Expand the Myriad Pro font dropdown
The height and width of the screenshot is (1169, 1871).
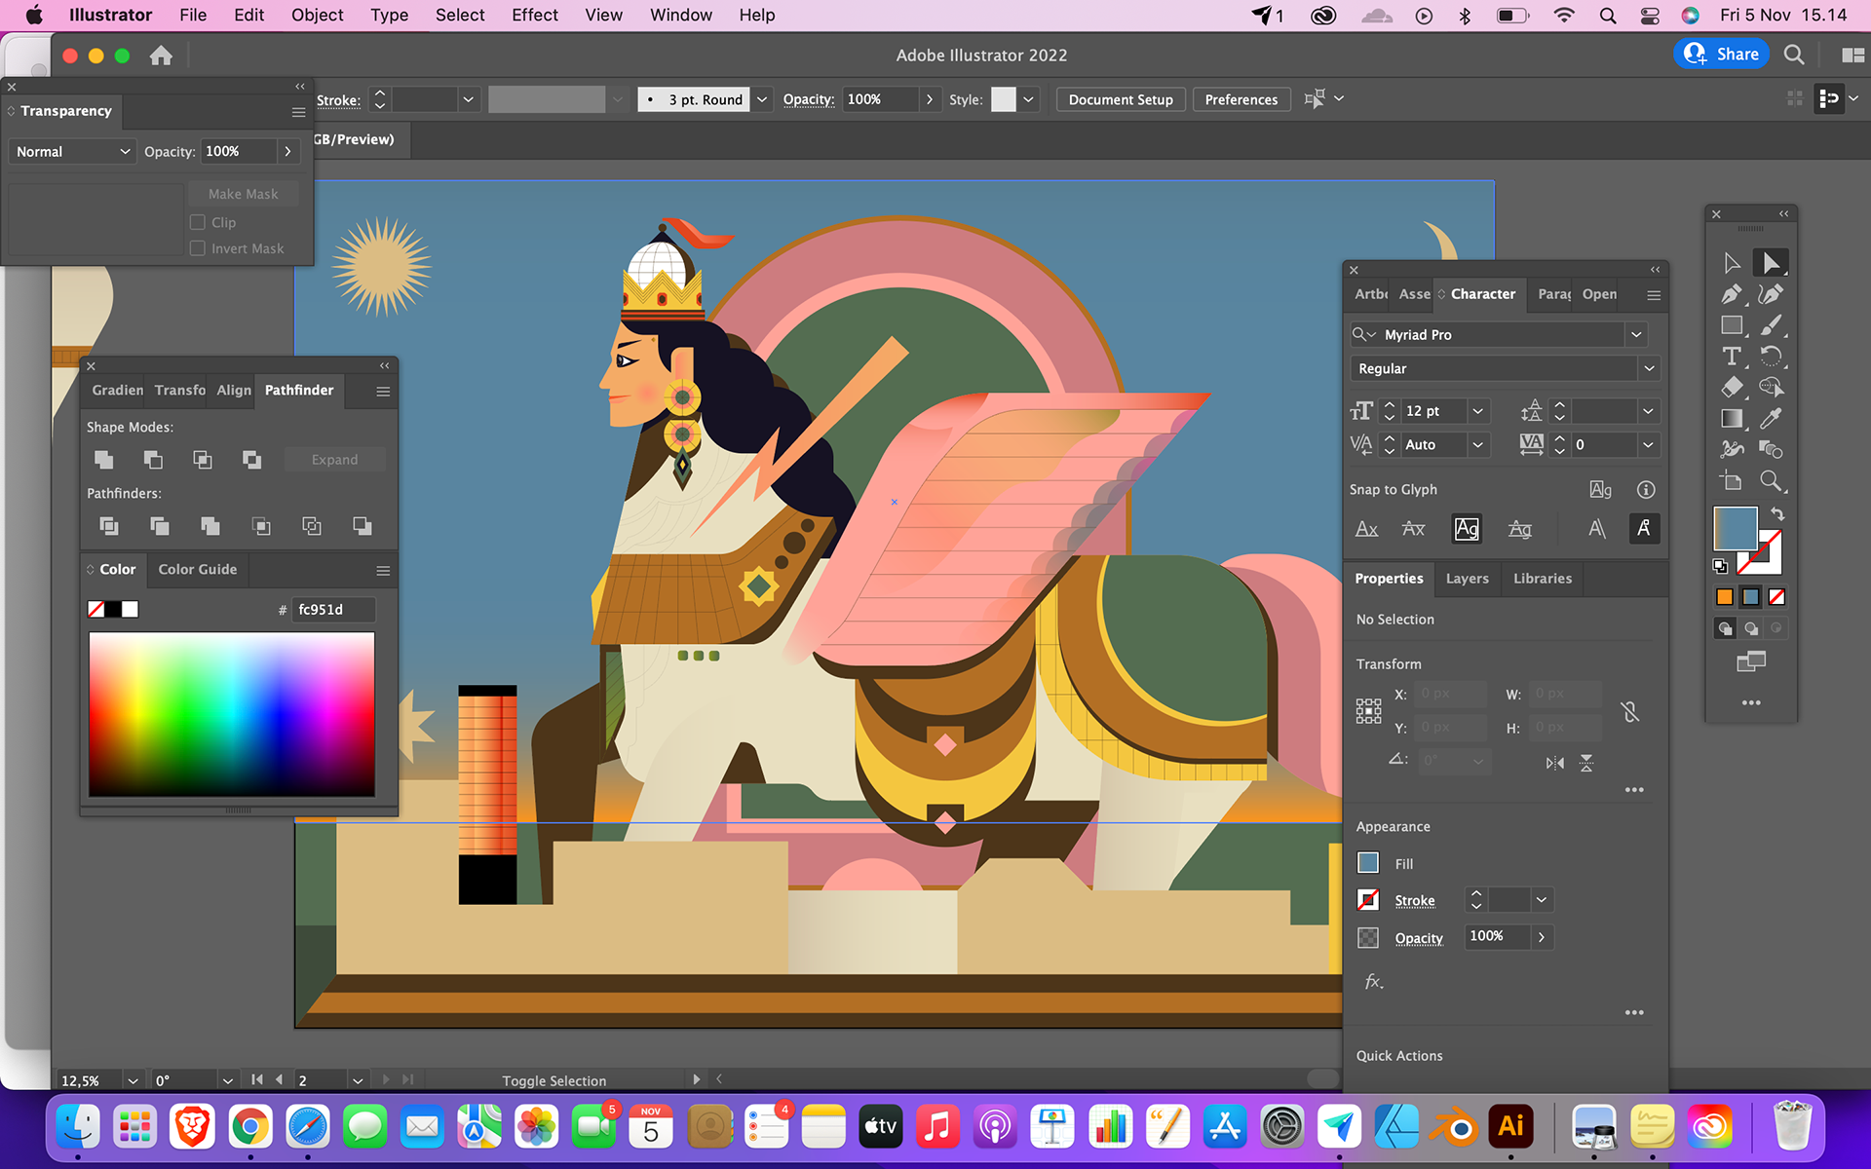[1636, 335]
